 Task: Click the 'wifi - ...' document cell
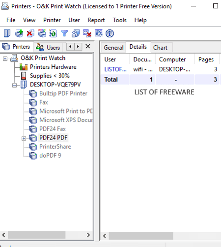(143, 69)
